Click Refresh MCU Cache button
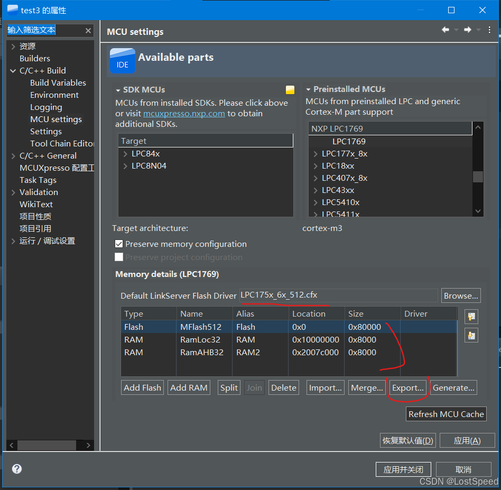The height and width of the screenshot is (490, 501). coord(446,414)
